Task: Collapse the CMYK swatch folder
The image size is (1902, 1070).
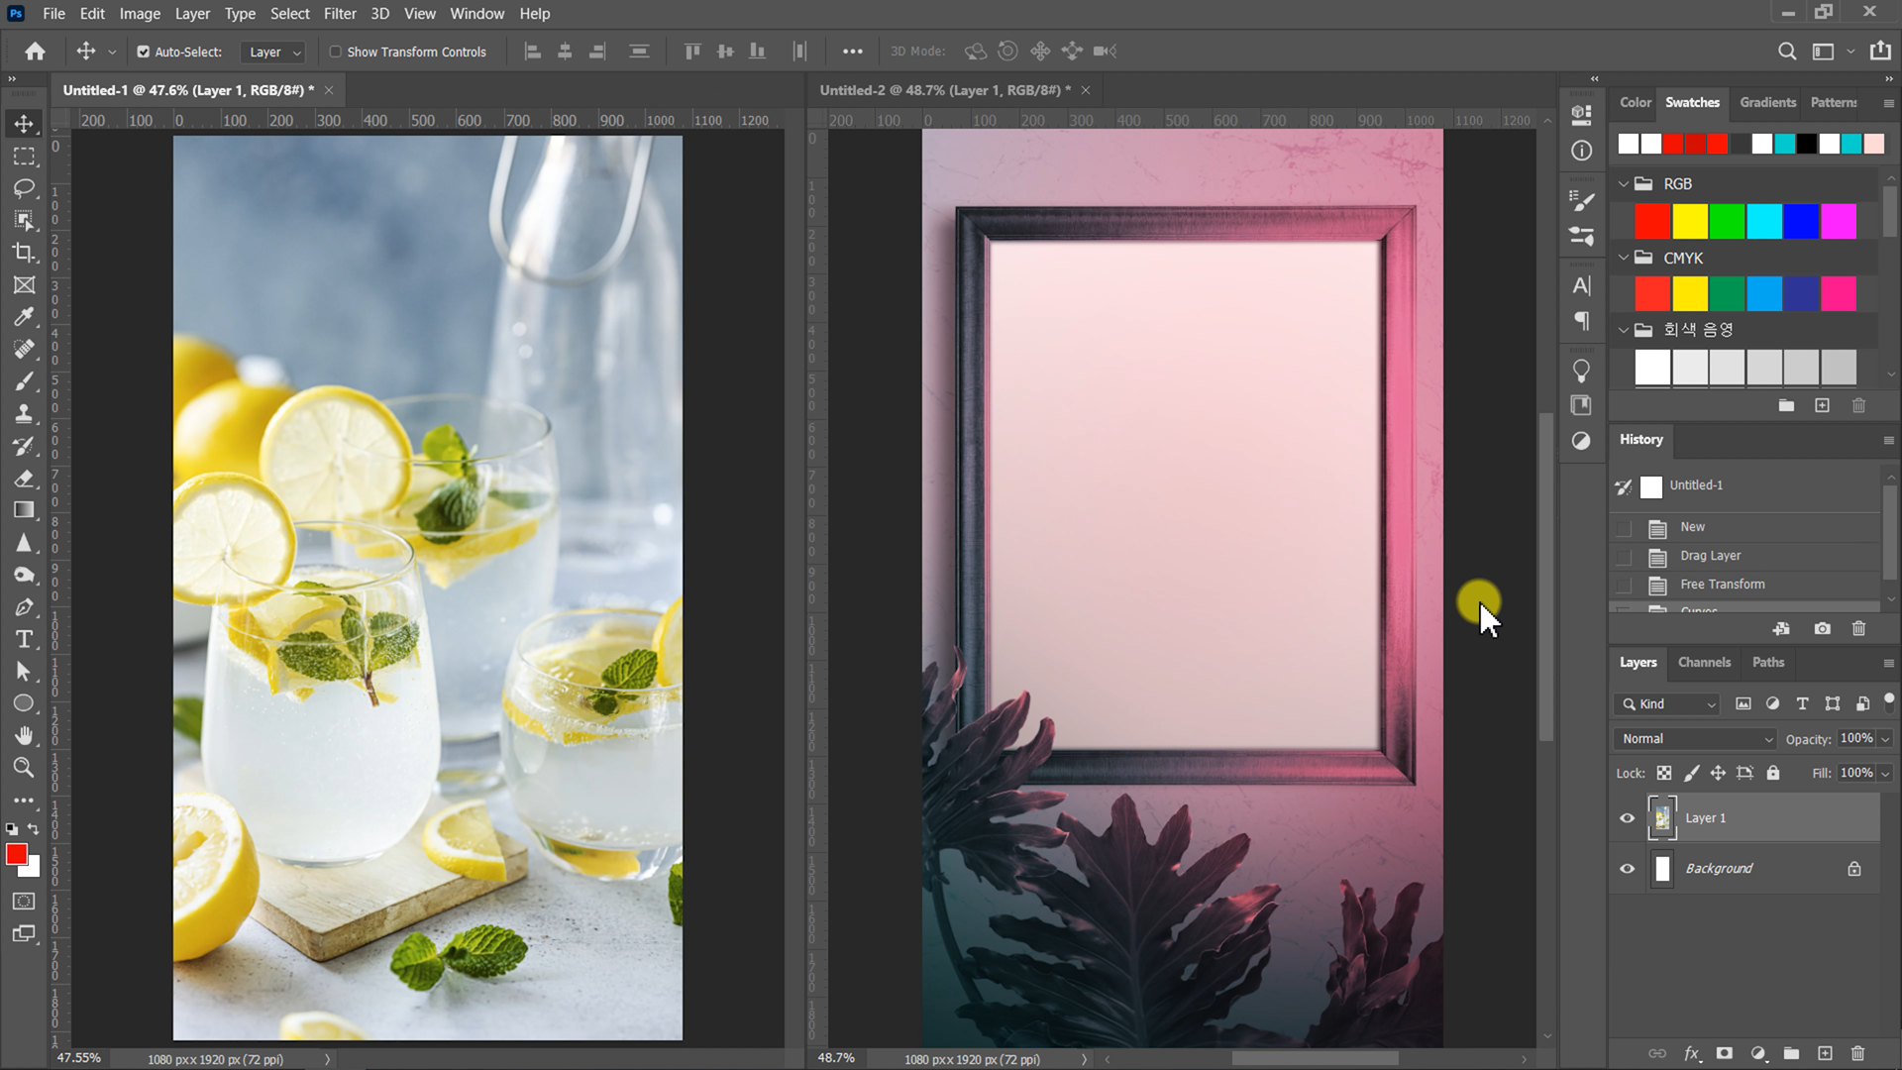Action: 1623,258
